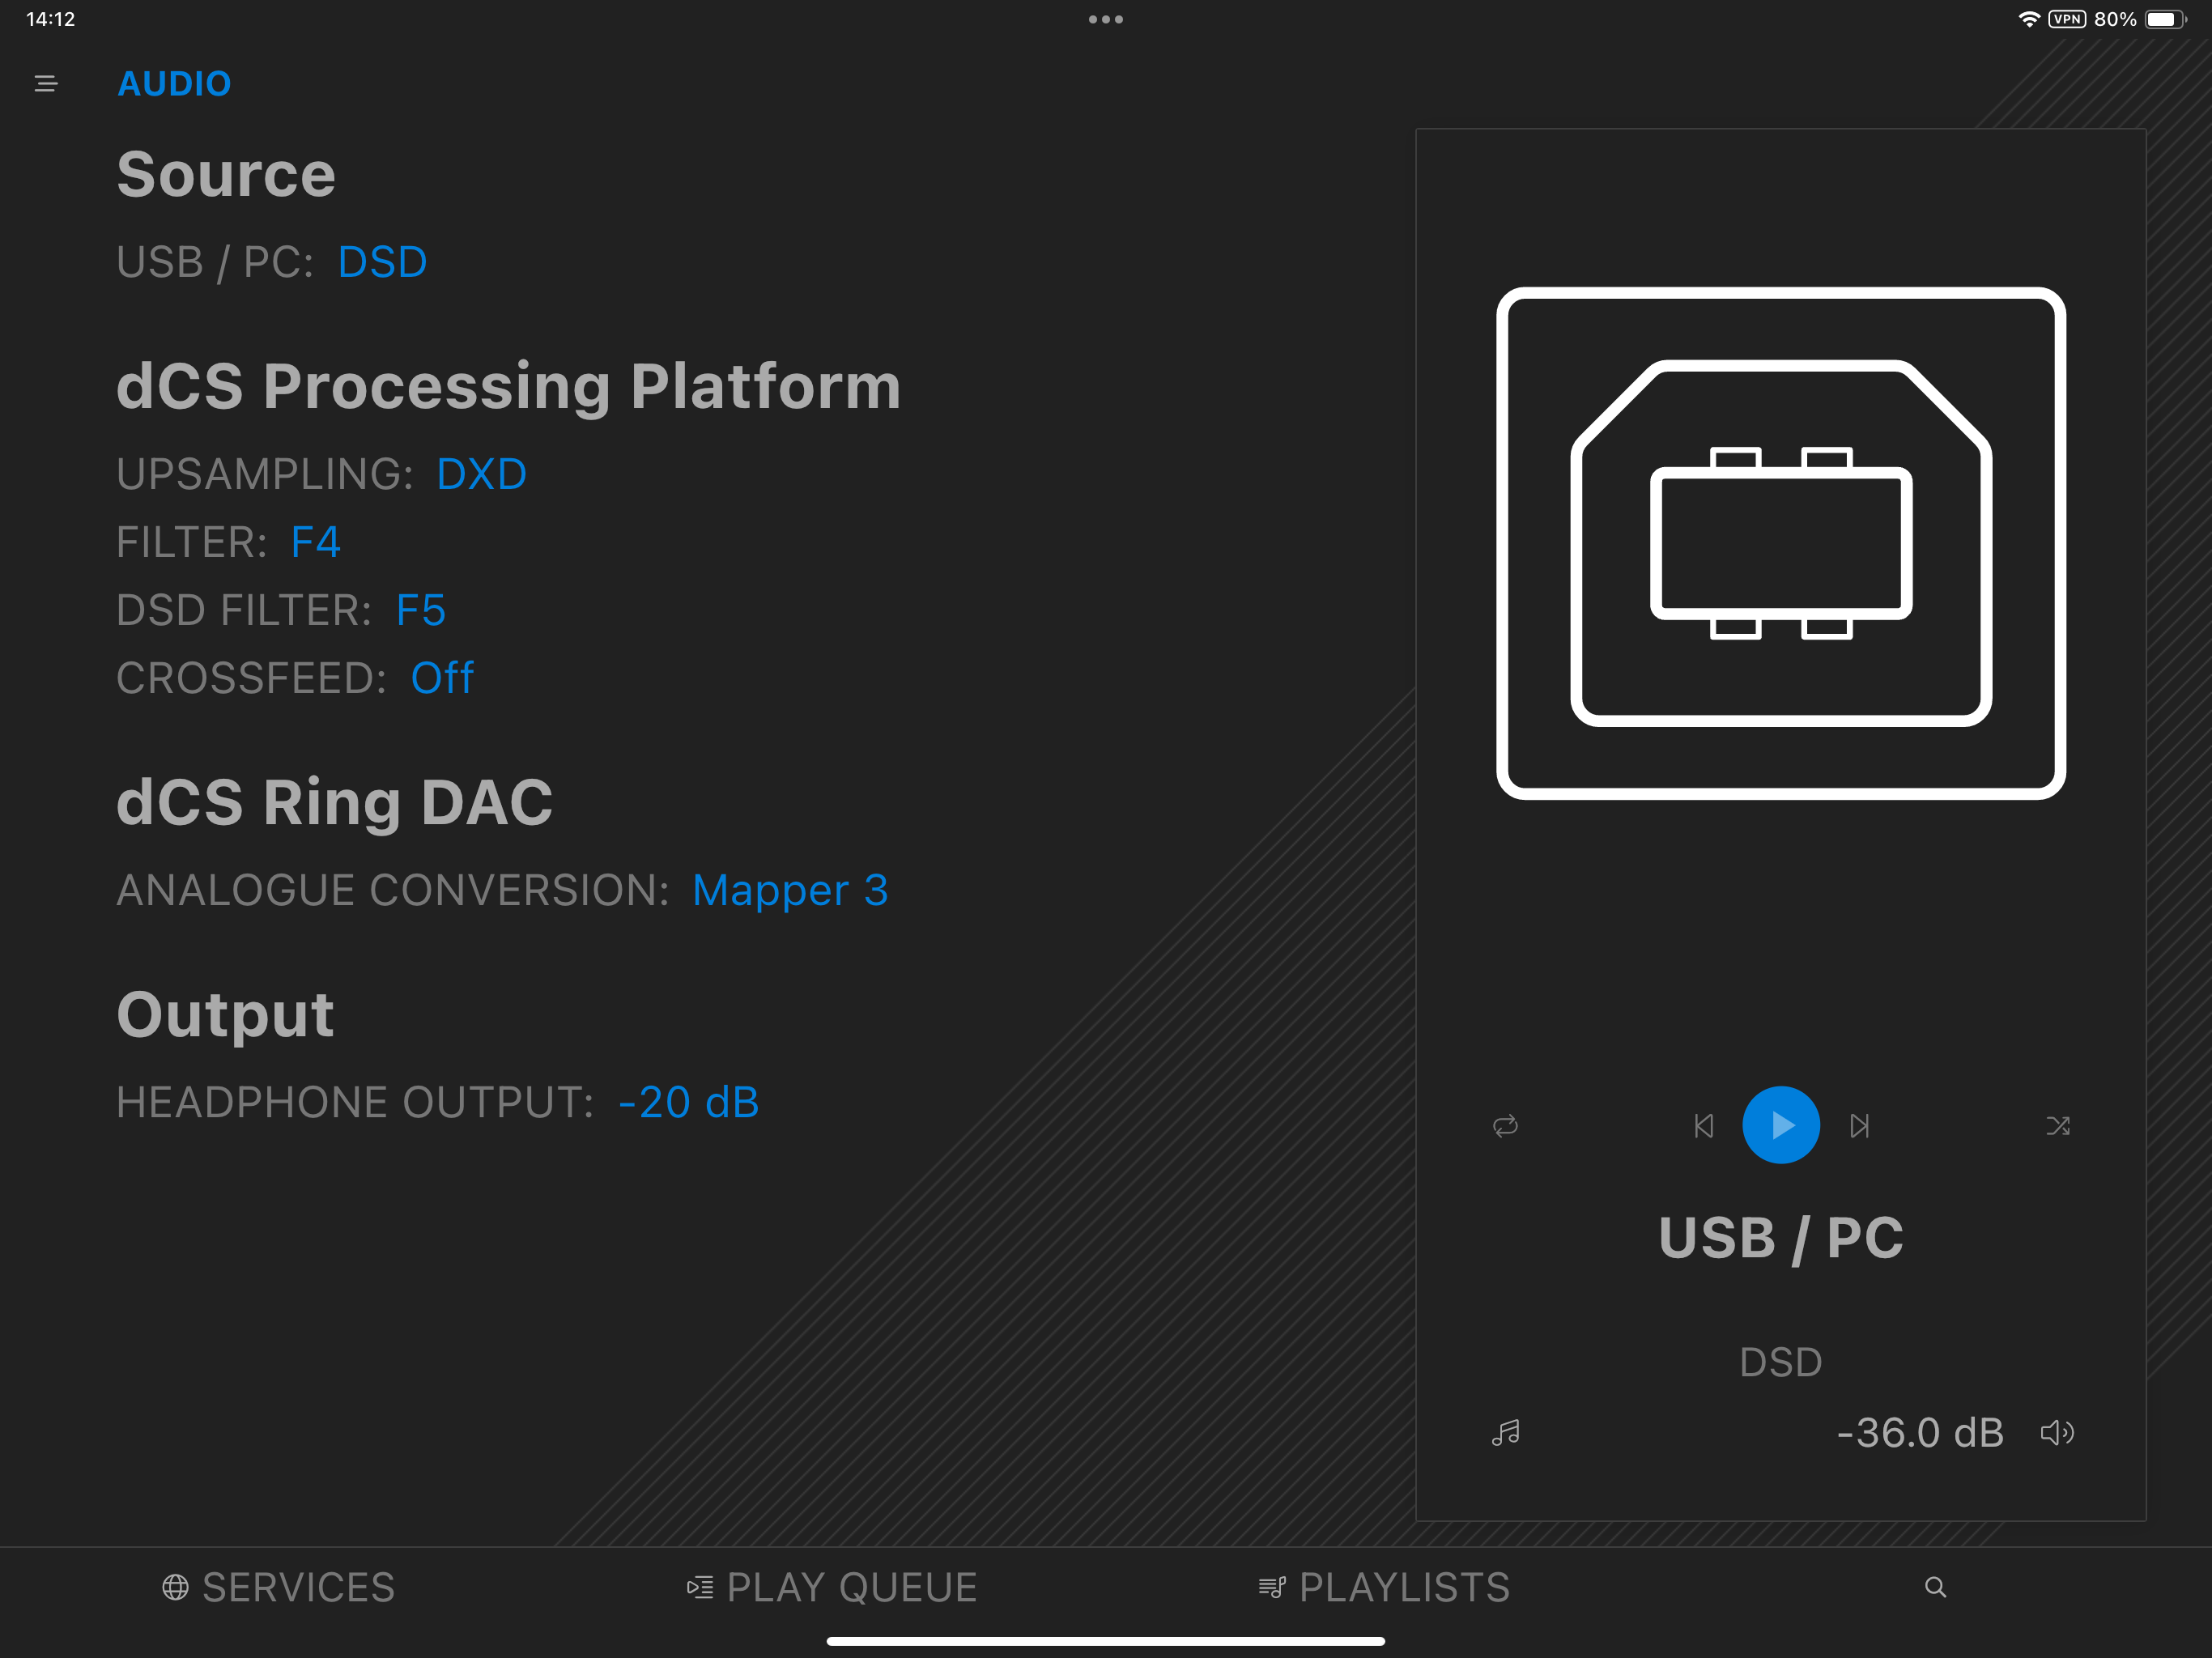
Task: Click the Wi-Fi status icon
Action: [2029, 19]
